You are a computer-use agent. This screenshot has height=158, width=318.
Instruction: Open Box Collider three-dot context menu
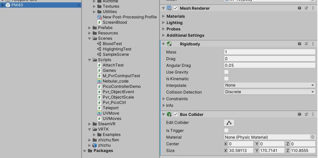pos(313,114)
